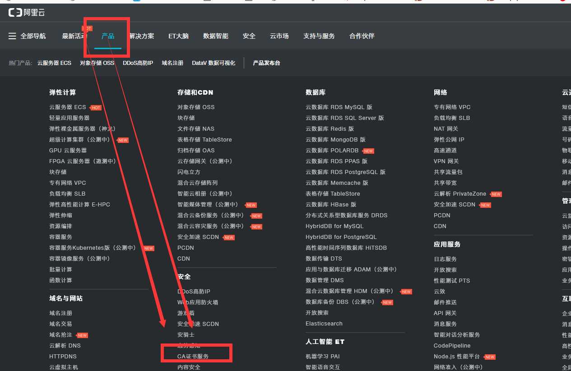571x371 pixels.
Task: Open the top-nav 安全 menu item
Action: [x=249, y=36]
